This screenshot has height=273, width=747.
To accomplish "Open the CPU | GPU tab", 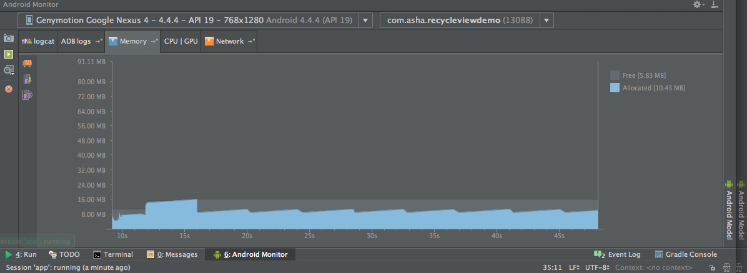I will click(181, 41).
